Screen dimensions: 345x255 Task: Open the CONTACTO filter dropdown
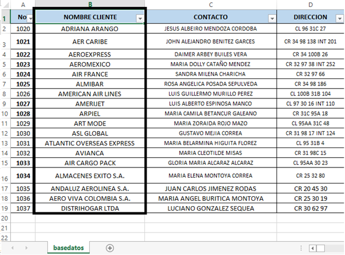(x=272, y=19)
